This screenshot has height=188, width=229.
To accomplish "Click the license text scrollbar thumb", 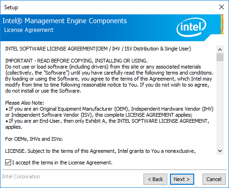I will 220,57.
